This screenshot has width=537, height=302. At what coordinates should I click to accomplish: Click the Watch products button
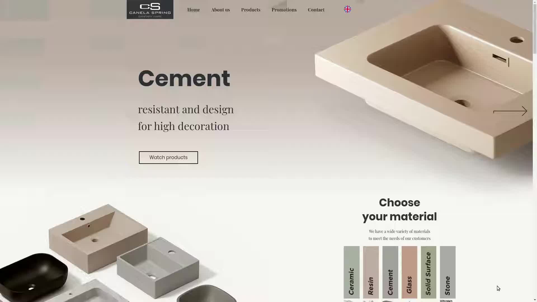(169, 157)
